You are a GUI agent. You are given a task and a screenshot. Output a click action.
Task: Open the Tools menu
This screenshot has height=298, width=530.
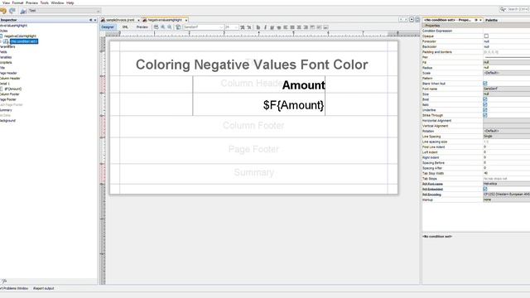(44, 2)
